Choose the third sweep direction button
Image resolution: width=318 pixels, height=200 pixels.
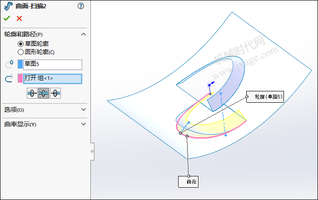[55, 93]
